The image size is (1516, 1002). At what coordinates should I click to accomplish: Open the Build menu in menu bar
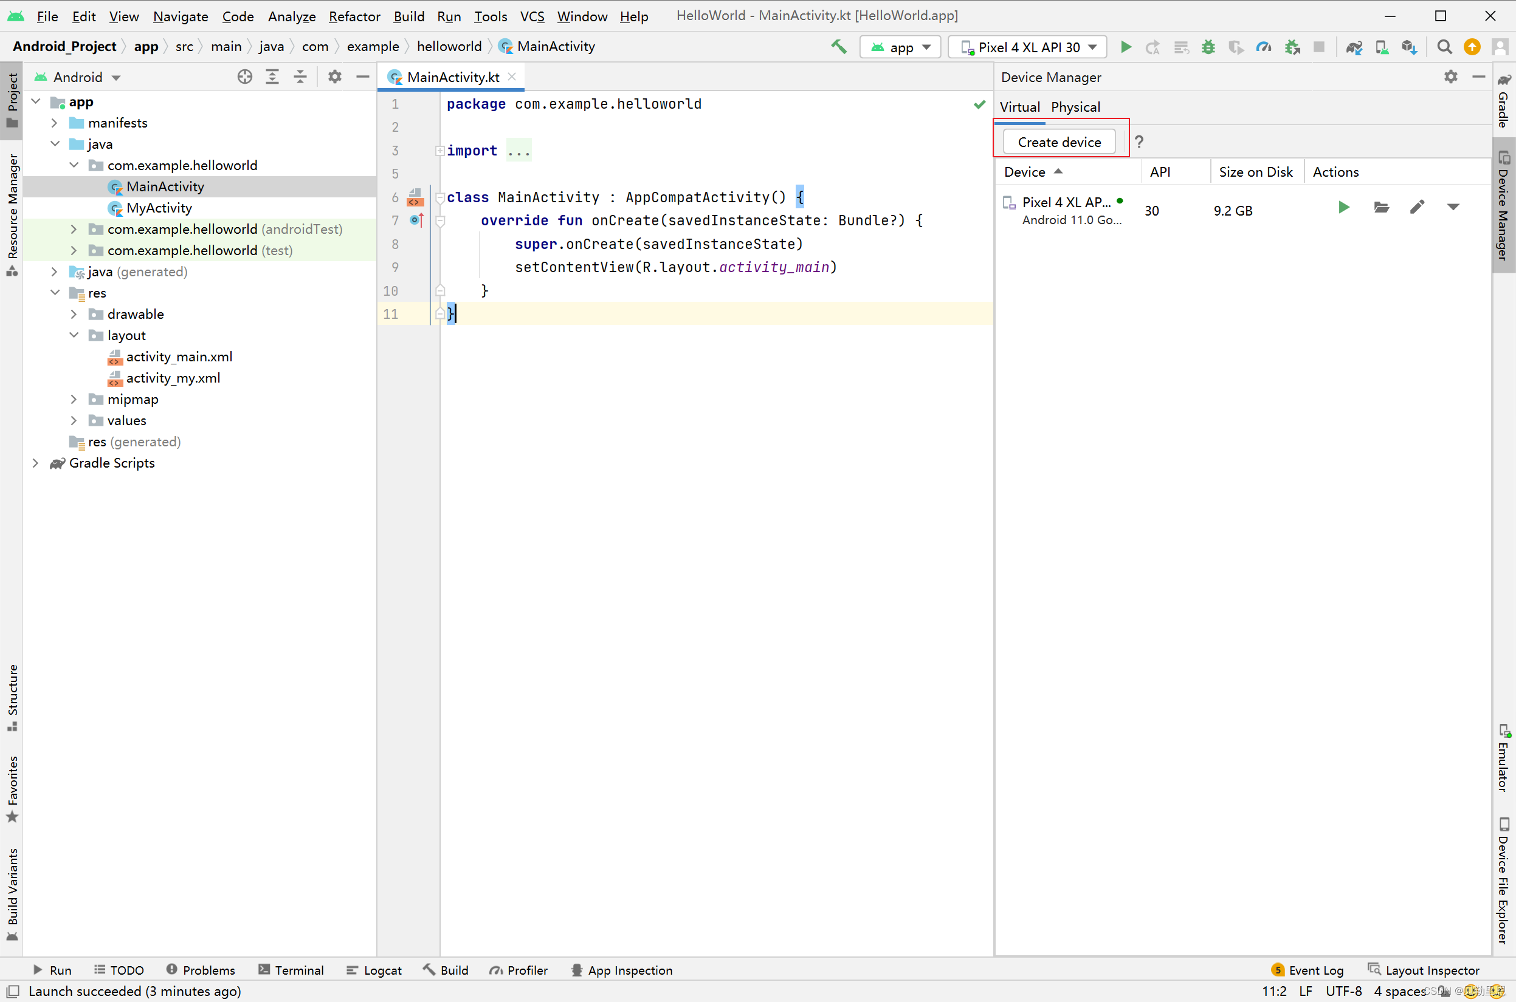coord(408,15)
